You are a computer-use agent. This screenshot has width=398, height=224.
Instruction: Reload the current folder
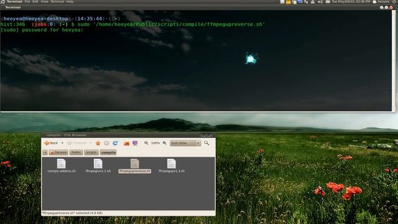(115, 143)
